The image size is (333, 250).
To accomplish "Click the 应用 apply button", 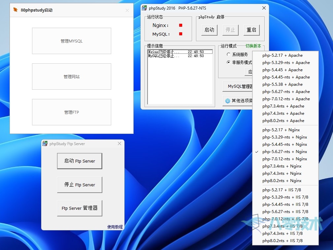I will [249, 72].
